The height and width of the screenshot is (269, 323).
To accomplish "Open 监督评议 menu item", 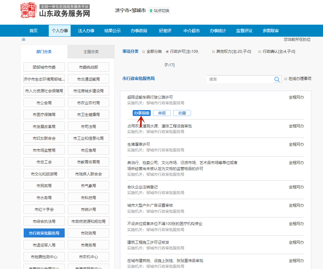I will coord(244,31).
